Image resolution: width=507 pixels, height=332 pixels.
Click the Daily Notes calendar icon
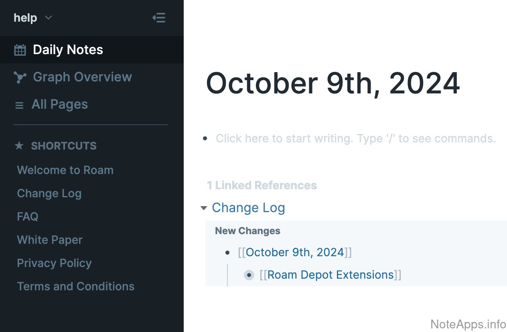pyautogui.click(x=20, y=50)
